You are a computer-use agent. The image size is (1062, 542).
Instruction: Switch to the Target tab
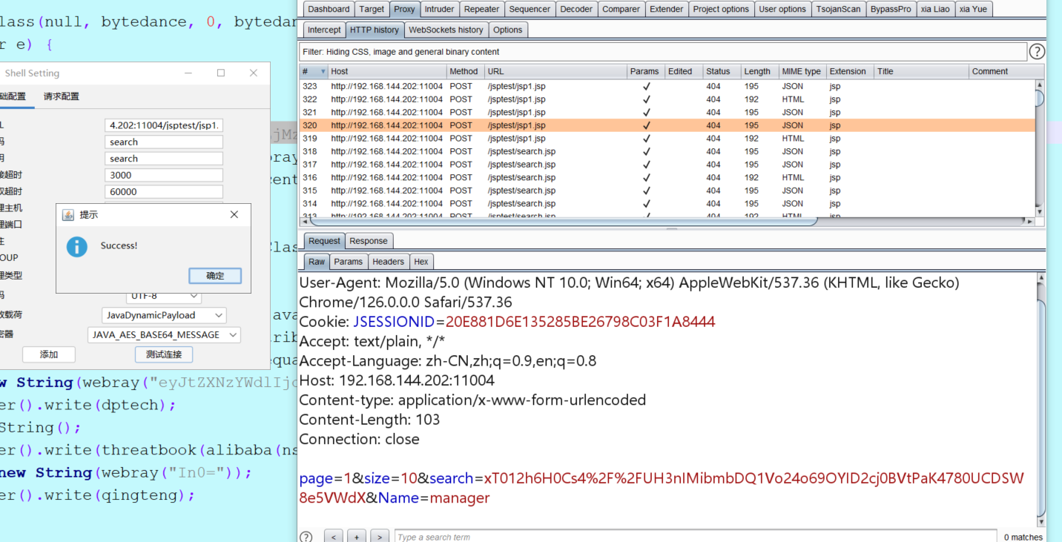(x=372, y=9)
